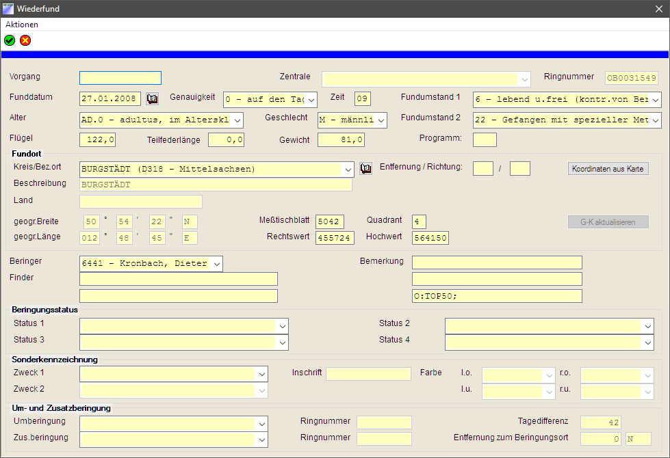Click the Zeit field
670x458 pixels.
(362, 98)
